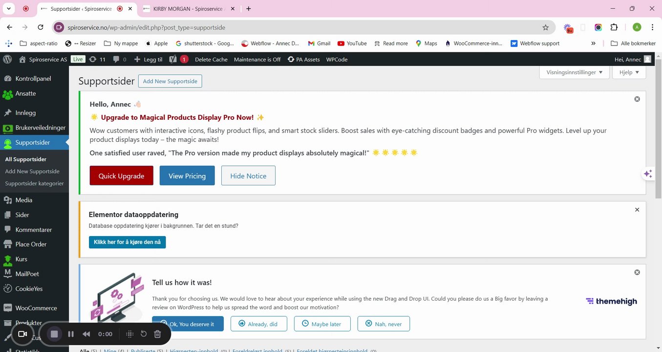Click the View Pricing button
The image size is (662, 352).
point(187,176)
